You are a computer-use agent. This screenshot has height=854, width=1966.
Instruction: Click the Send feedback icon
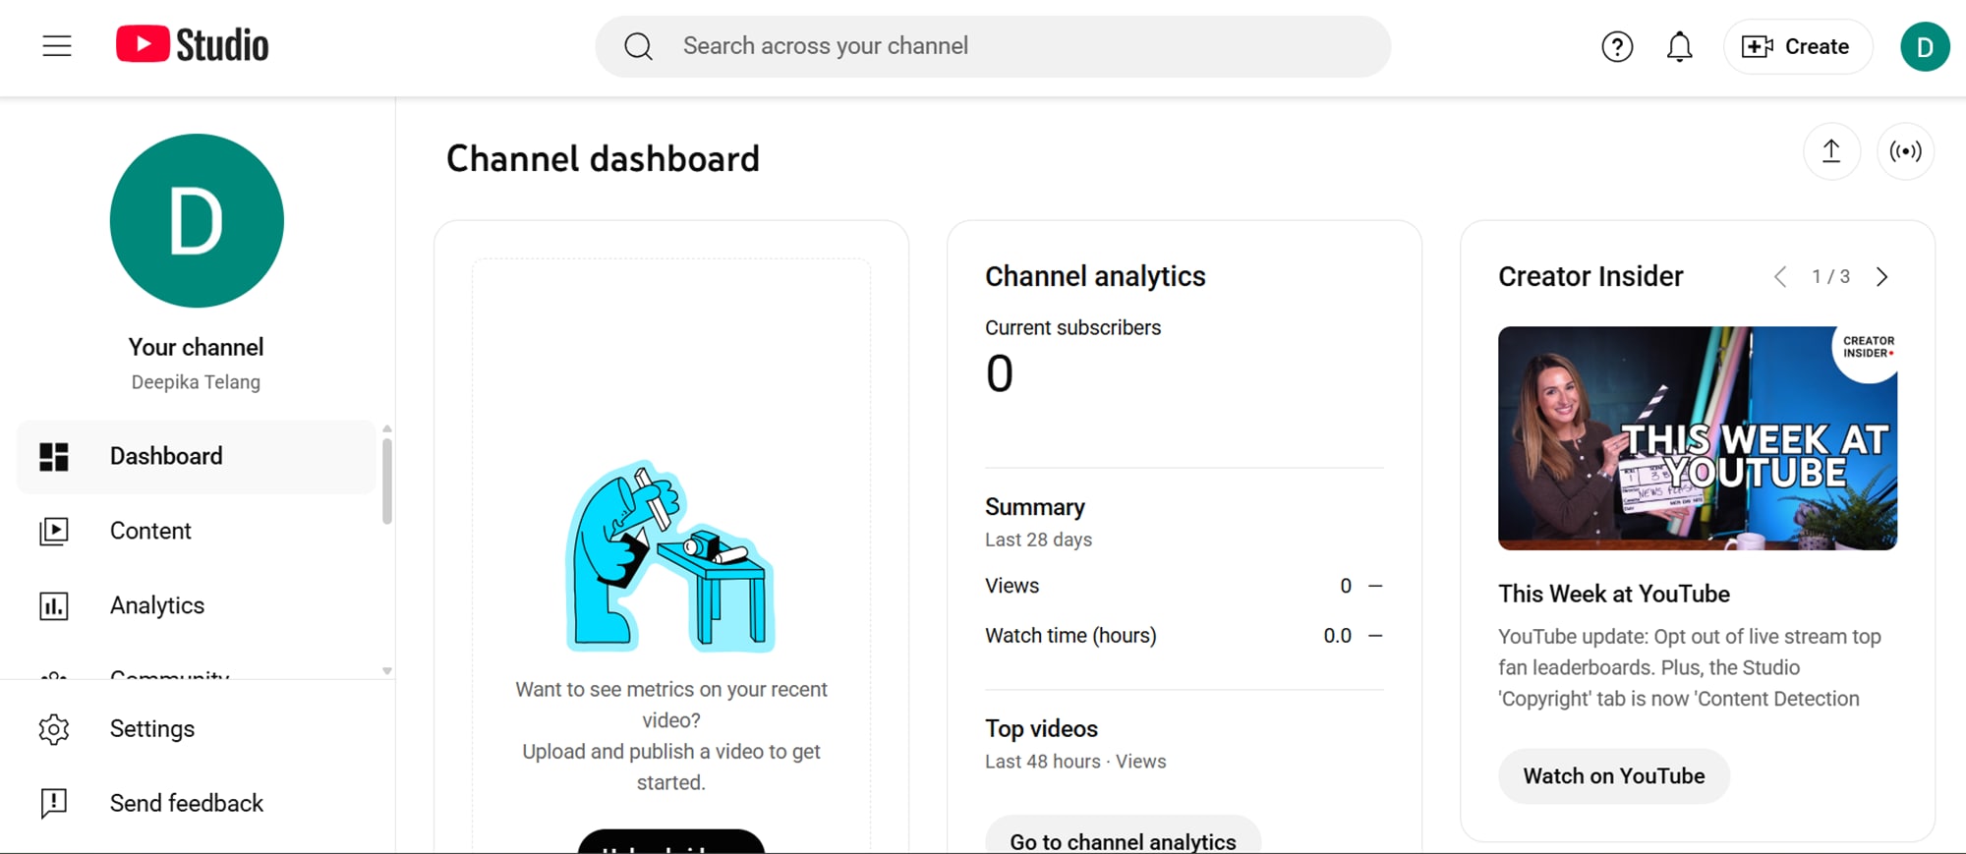tap(54, 803)
